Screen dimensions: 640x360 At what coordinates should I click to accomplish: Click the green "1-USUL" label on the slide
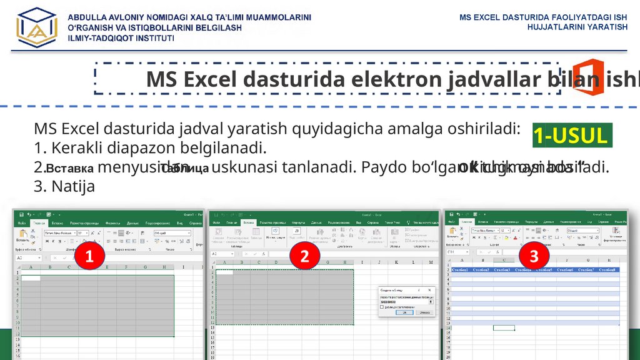click(x=572, y=136)
